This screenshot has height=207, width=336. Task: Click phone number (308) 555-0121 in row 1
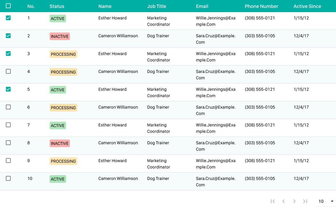(x=260, y=18)
